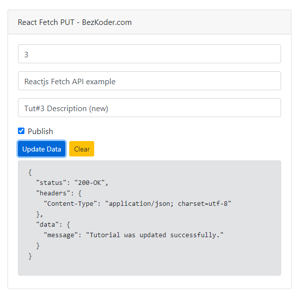299x299 pixels.
Task: Click the "message" key in the JSON output
Action: 62,235
